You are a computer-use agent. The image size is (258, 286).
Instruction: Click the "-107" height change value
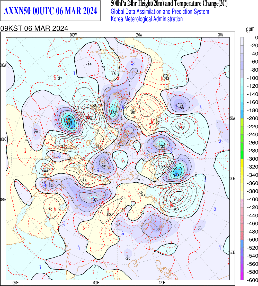[x=93, y=200]
